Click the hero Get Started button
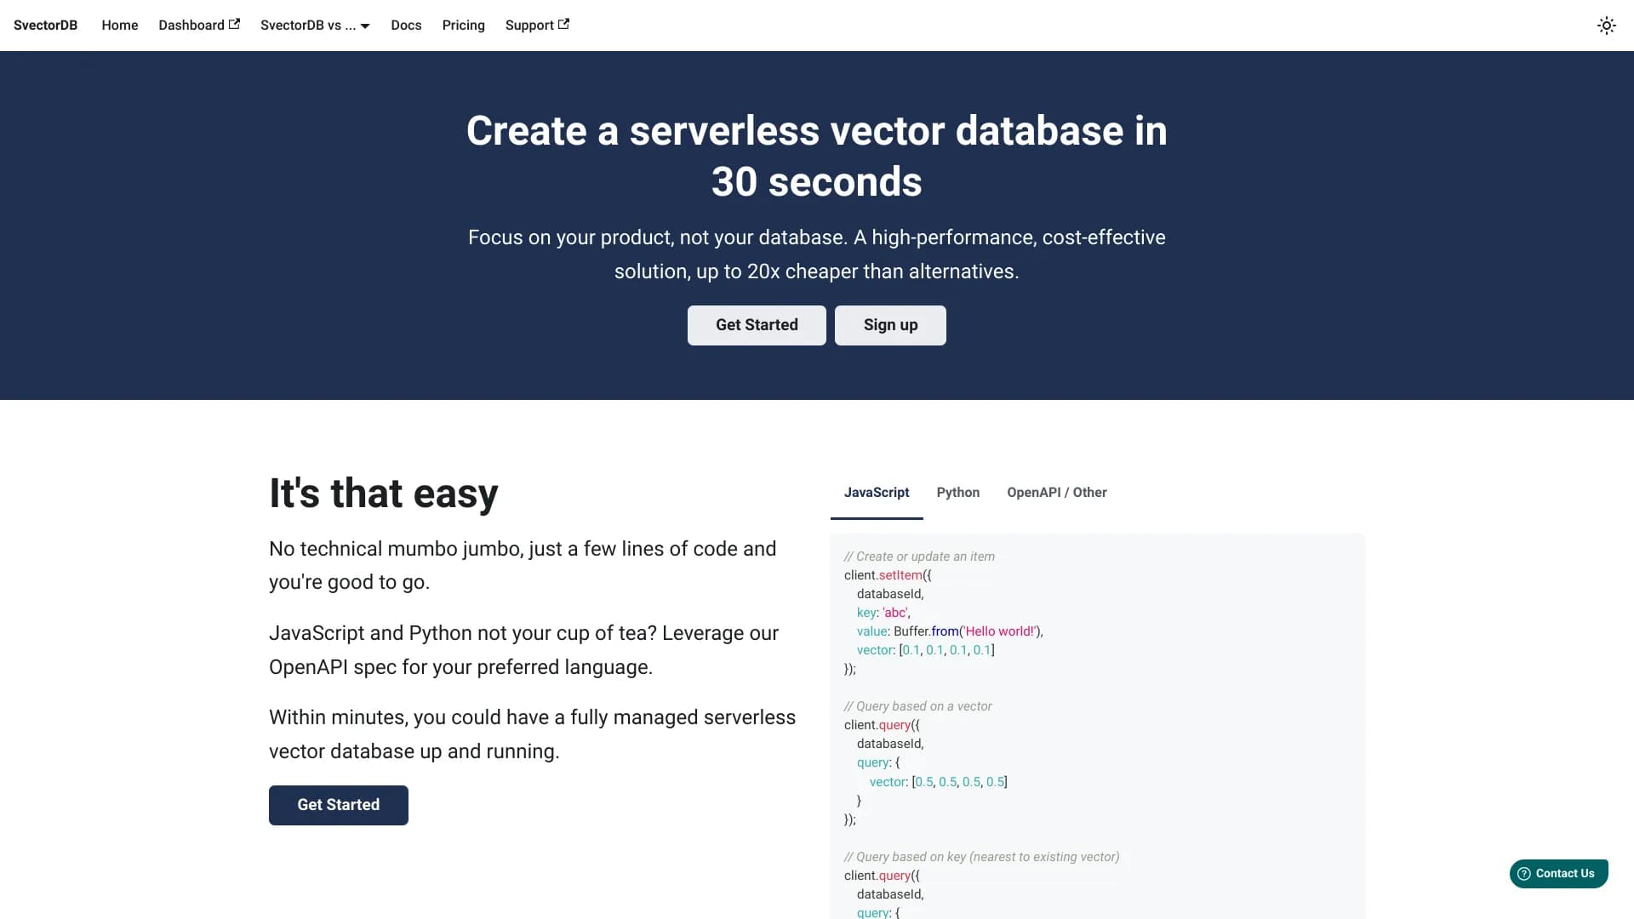 757,325
